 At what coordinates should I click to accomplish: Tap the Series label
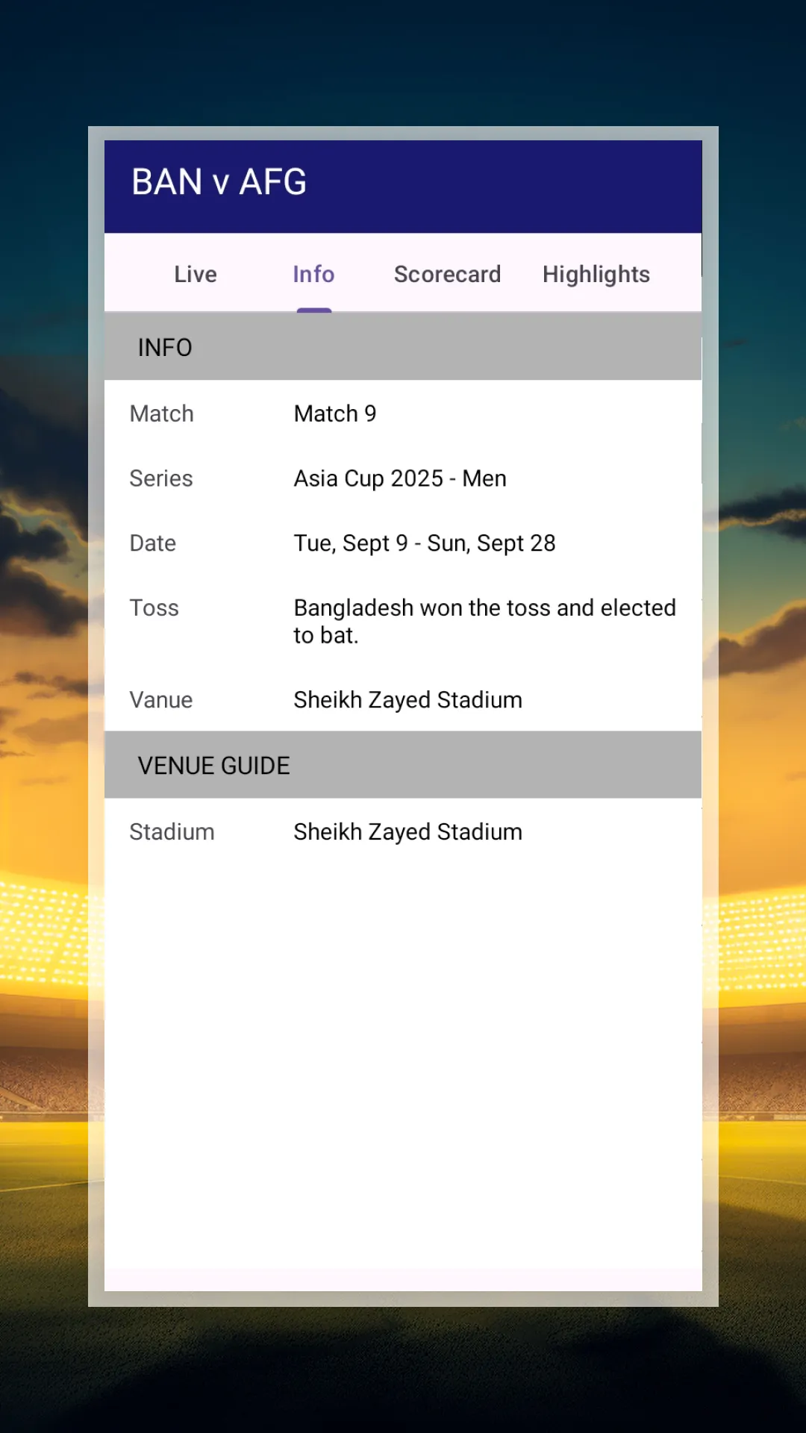(161, 478)
